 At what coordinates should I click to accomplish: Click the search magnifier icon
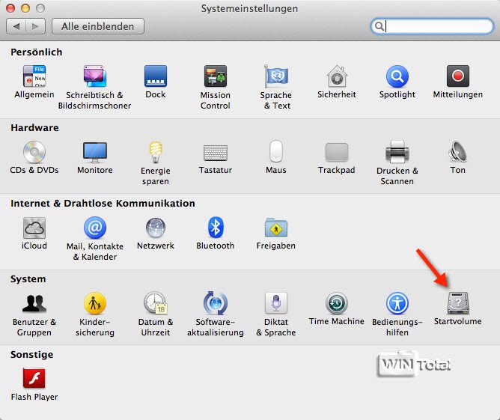click(x=379, y=26)
